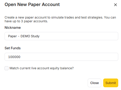Place cursor on 'DEMO Study' nickname text
This screenshot has height=90, width=121.
tap(30, 36)
